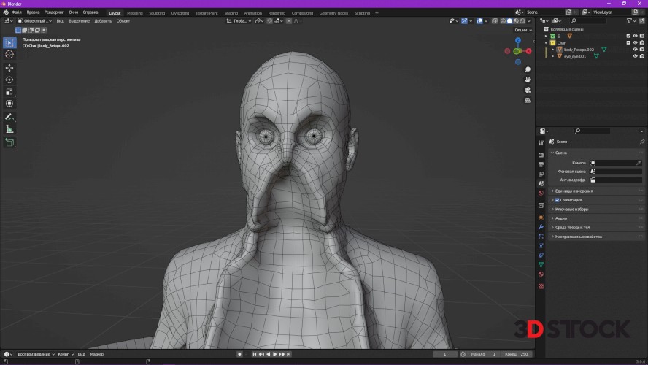The image size is (648, 365).
Task: Switch to the Modeling workspace tab
Action: [135, 13]
